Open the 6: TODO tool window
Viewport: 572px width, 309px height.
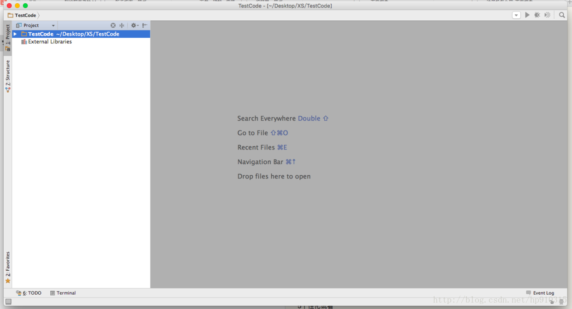[x=29, y=293]
